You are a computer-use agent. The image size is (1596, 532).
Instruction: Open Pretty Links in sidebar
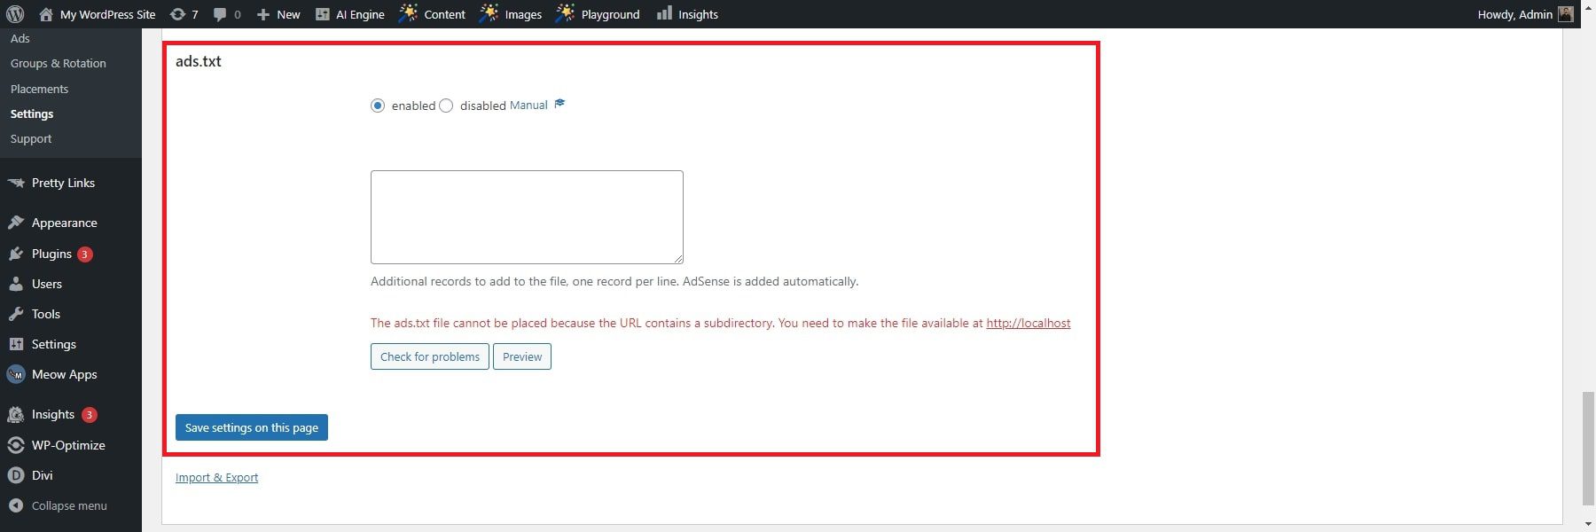pos(62,183)
